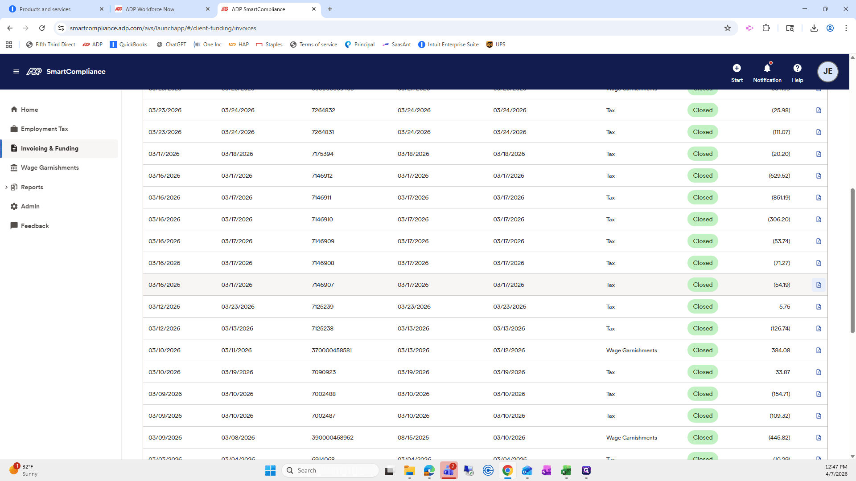Viewport: 856px width, 481px height.
Task: Open the JE user profile avatar
Action: [x=828, y=71]
